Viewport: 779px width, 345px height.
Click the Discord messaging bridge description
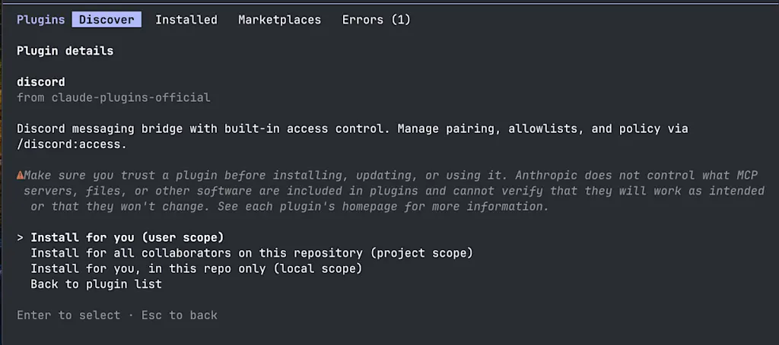[352, 137]
